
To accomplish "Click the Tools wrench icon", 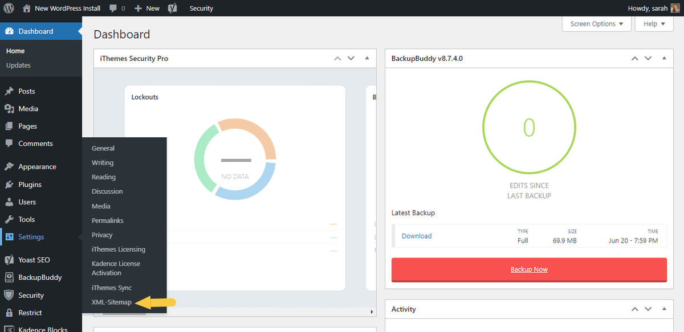I will [9, 219].
